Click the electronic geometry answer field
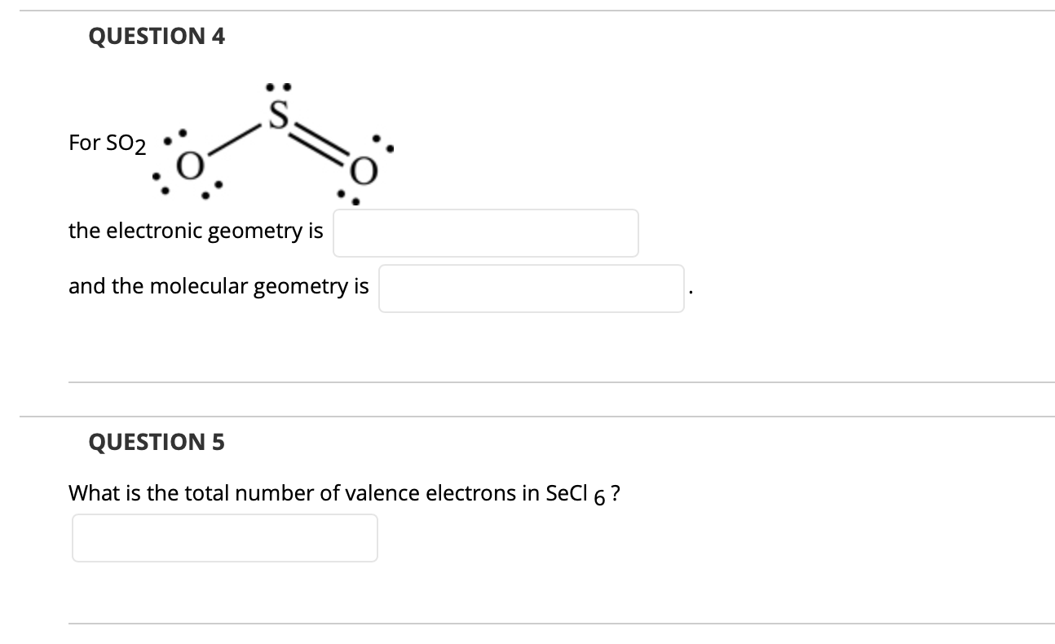Image resolution: width=1055 pixels, height=644 pixels. click(485, 233)
